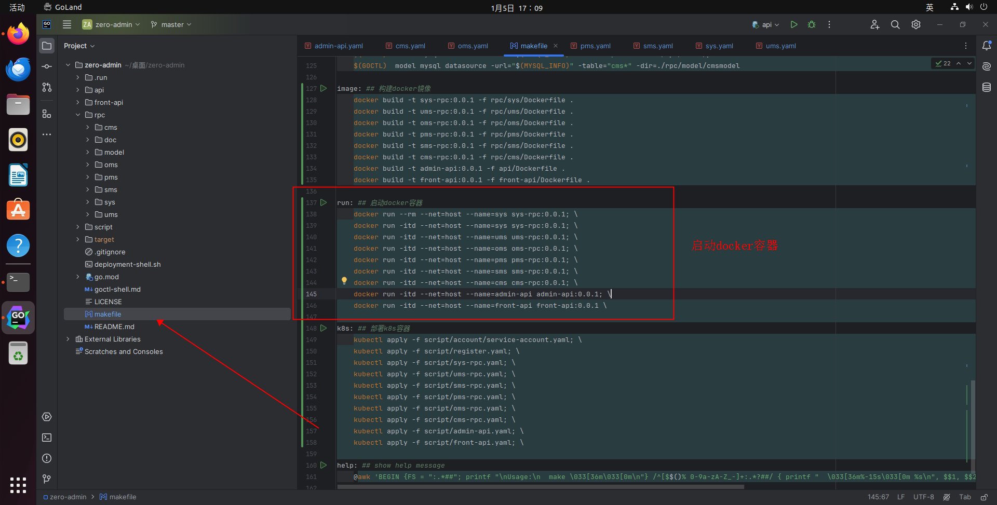
Task: Click the 22 inspections widget
Action: [x=943, y=63]
